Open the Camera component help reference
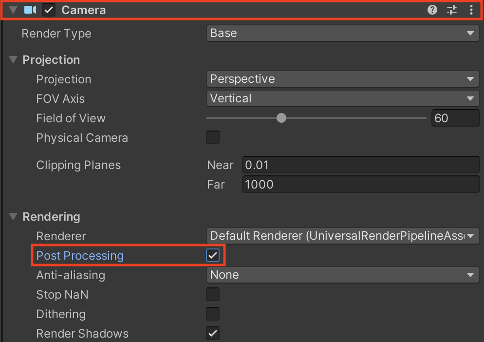The width and height of the screenshot is (484, 342). pyautogui.click(x=432, y=10)
